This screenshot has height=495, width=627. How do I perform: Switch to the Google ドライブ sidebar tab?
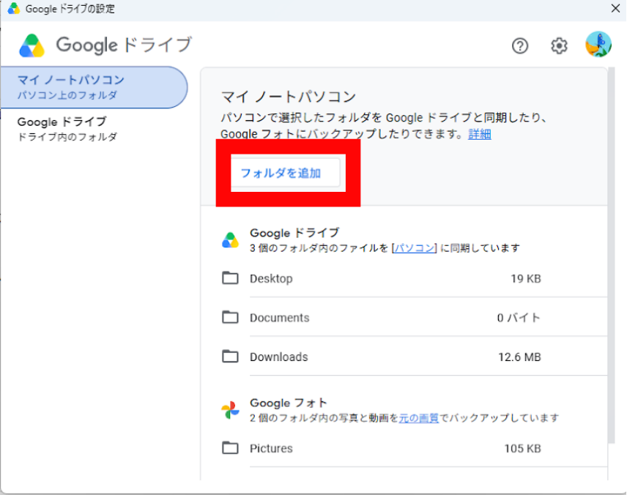[x=94, y=129]
